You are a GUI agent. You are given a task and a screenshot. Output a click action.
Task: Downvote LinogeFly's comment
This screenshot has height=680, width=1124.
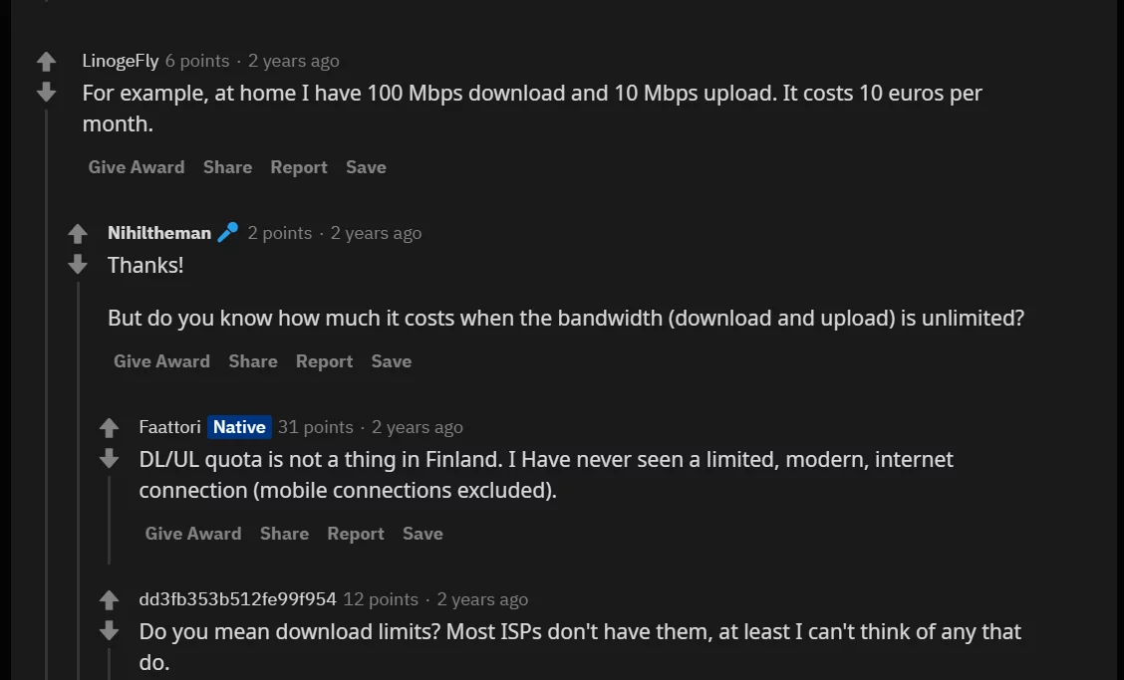point(47,92)
